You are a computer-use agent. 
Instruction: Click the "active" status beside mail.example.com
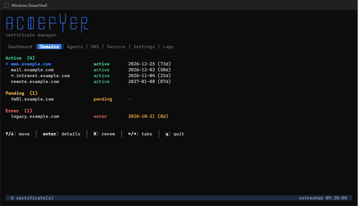pyautogui.click(x=101, y=70)
